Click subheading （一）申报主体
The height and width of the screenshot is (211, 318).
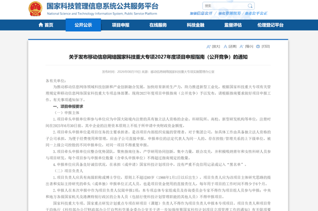coord(66,113)
